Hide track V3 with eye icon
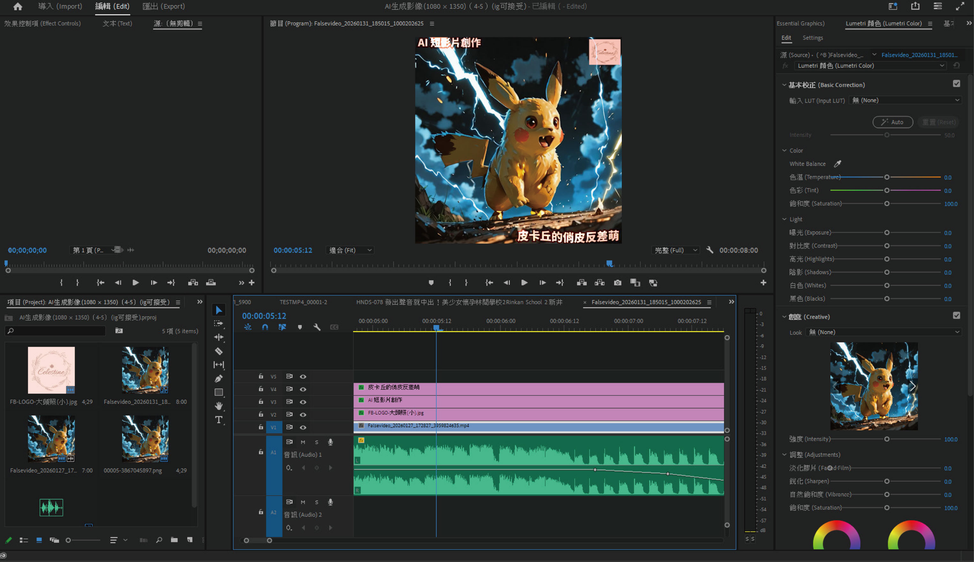Image resolution: width=974 pixels, height=562 pixels. [x=303, y=402]
